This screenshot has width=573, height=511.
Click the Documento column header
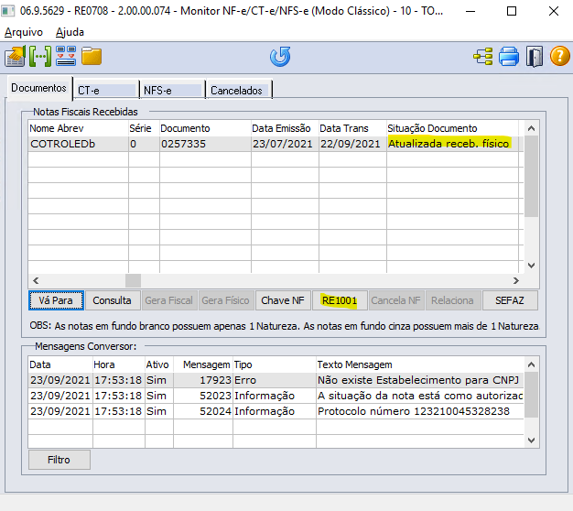pyautogui.click(x=205, y=128)
